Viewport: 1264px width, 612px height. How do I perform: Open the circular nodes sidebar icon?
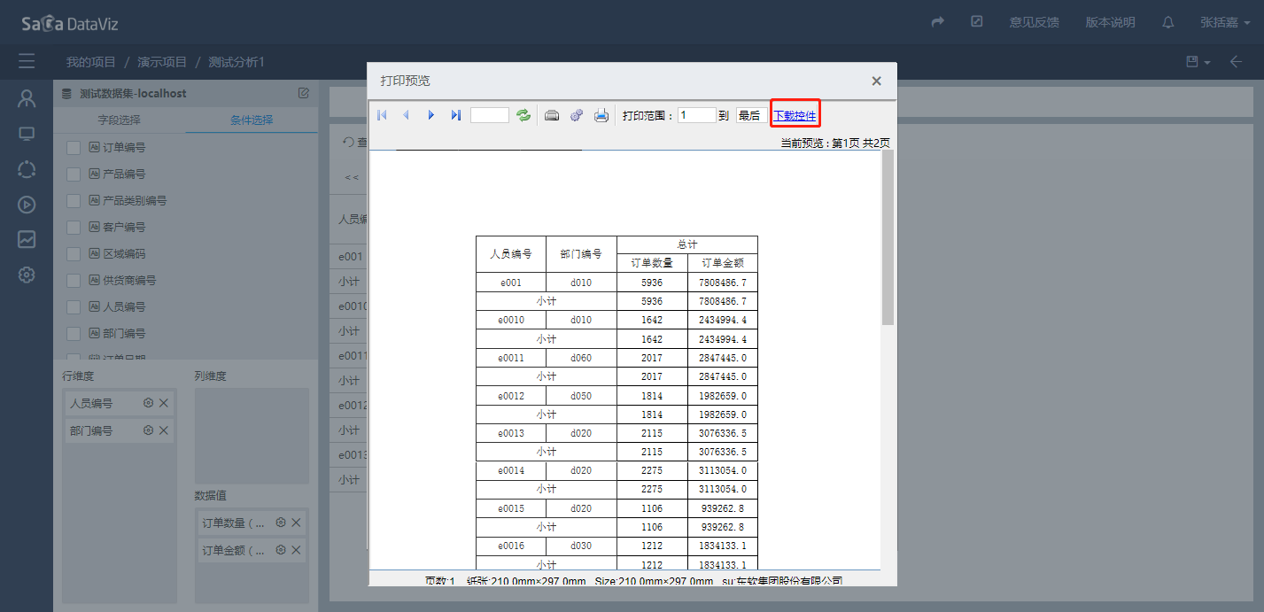coord(27,169)
